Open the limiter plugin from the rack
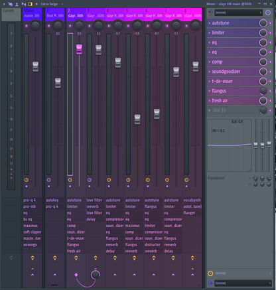The width and height of the screenshot is (276, 290). coord(234,33)
